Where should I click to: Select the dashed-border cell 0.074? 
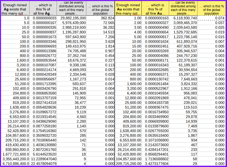click(x=212, y=18)
